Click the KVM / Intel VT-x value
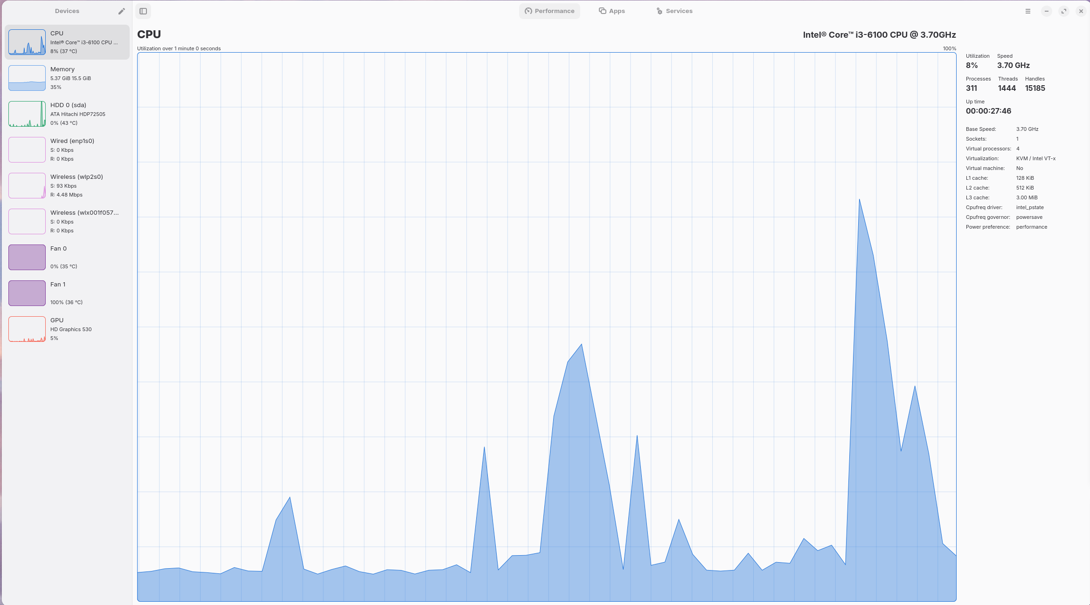1090x605 pixels. point(1036,159)
